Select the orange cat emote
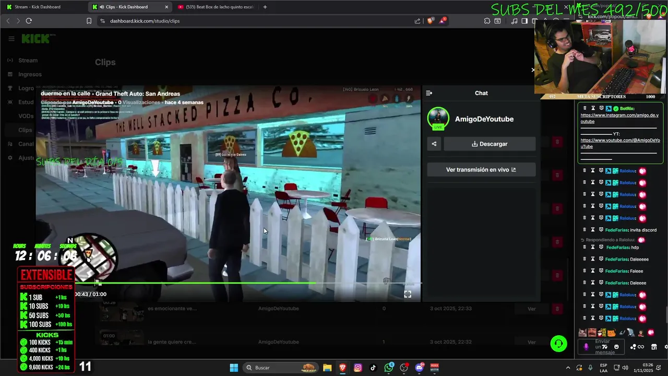668x376 pixels. coord(611,332)
